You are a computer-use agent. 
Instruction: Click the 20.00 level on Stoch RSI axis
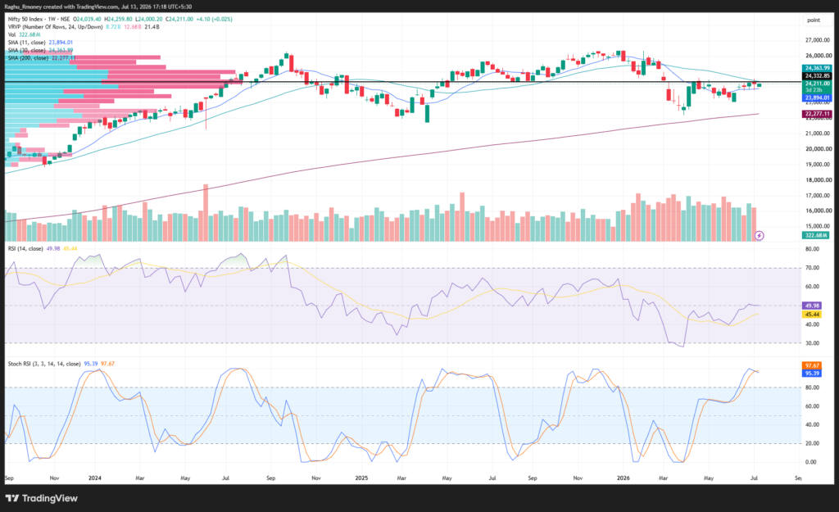click(x=812, y=443)
